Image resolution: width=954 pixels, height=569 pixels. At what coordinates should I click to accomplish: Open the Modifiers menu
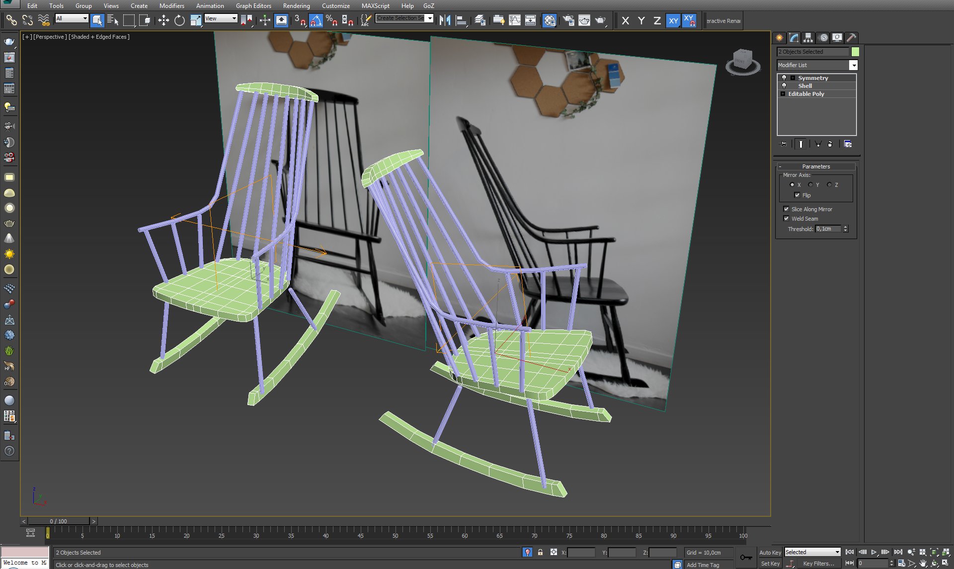171,6
